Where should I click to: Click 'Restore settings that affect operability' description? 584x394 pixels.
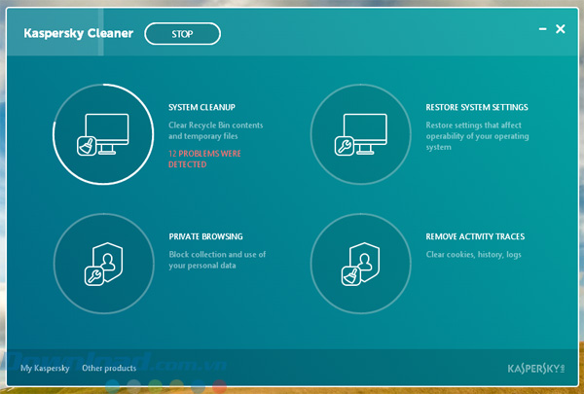478,136
